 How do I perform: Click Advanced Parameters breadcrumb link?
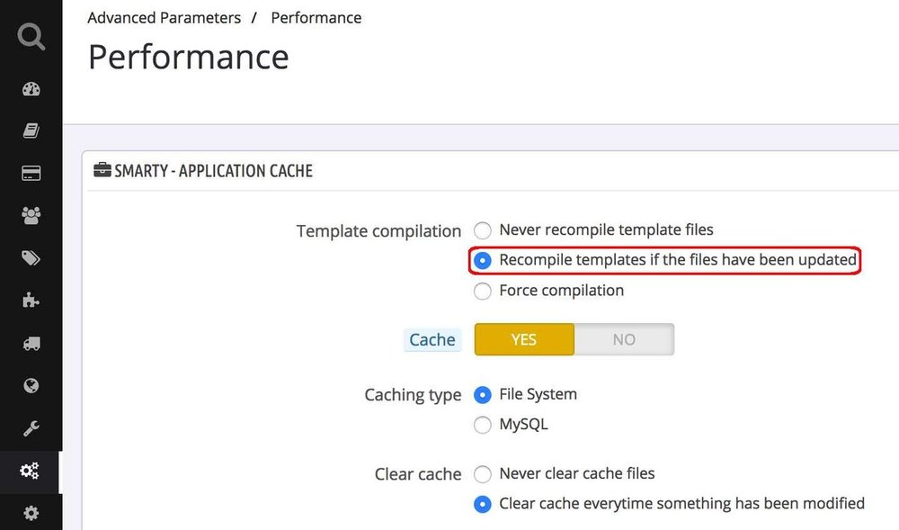click(165, 18)
